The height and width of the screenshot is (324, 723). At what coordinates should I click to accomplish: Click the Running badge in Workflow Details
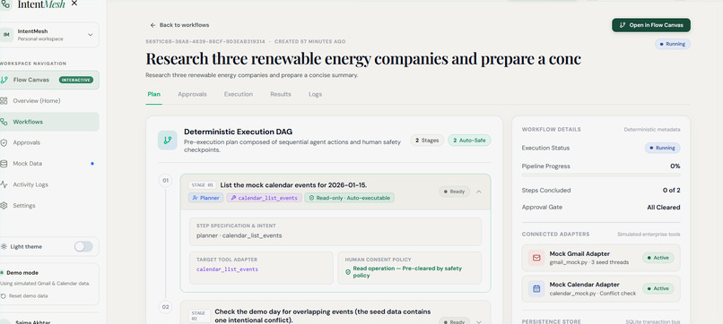pos(662,149)
